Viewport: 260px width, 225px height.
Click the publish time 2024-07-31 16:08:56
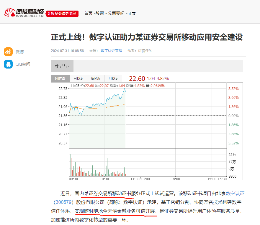[x=67, y=51]
